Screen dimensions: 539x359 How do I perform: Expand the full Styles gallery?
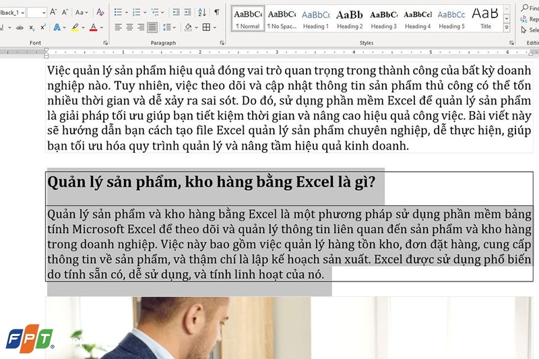507,28
